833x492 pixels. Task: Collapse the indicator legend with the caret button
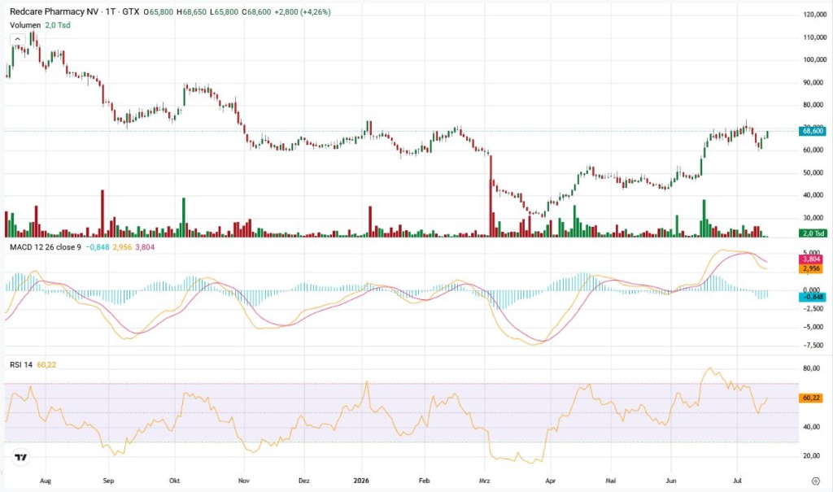(18, 39)
